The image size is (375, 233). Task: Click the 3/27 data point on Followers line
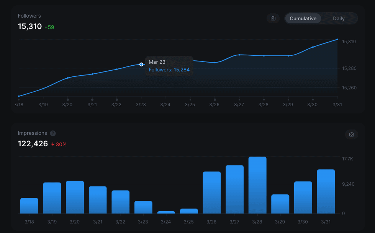coord(239,55)
